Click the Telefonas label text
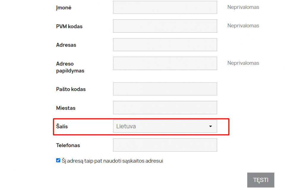This screenshot has height=190, width=297. pos(68,145)
